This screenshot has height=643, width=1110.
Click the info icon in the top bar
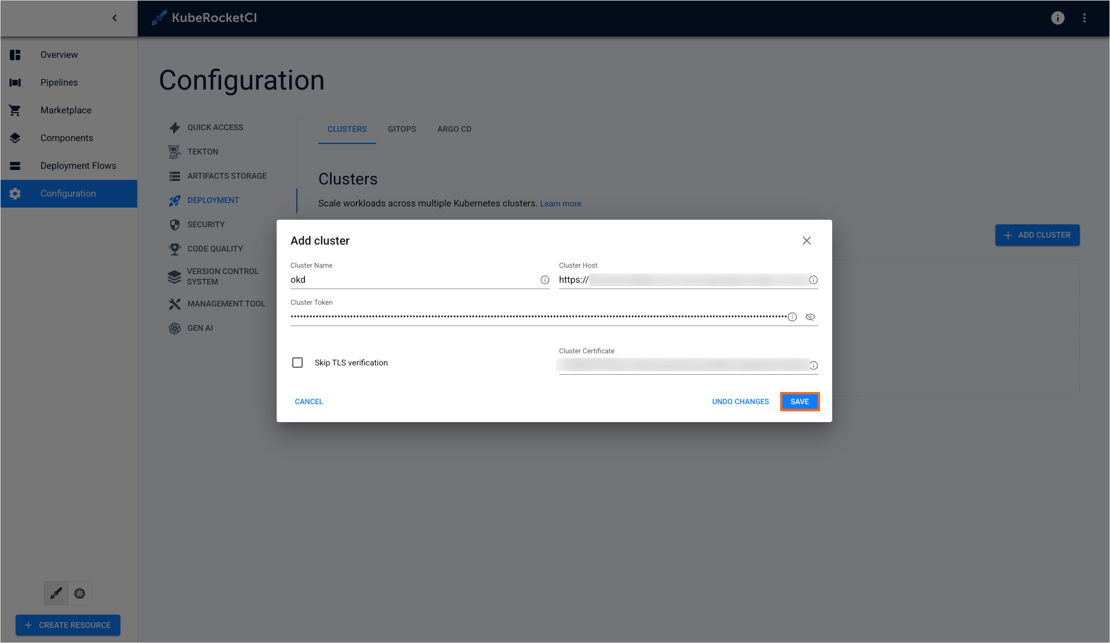(x=1057, y=18)
